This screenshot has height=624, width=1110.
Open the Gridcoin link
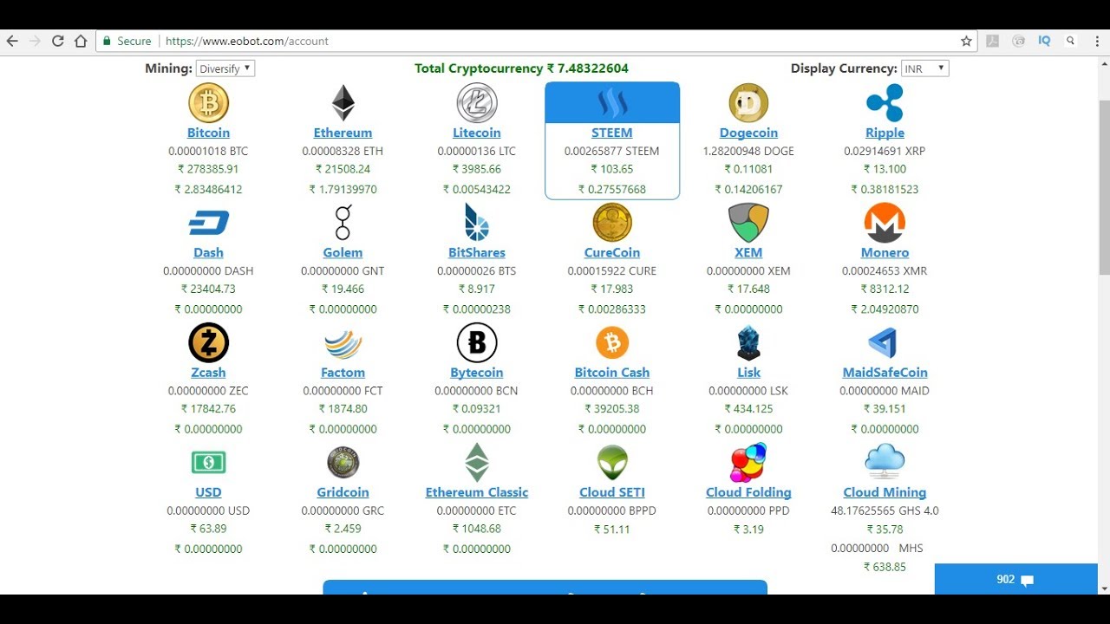(x=343, y=491)
